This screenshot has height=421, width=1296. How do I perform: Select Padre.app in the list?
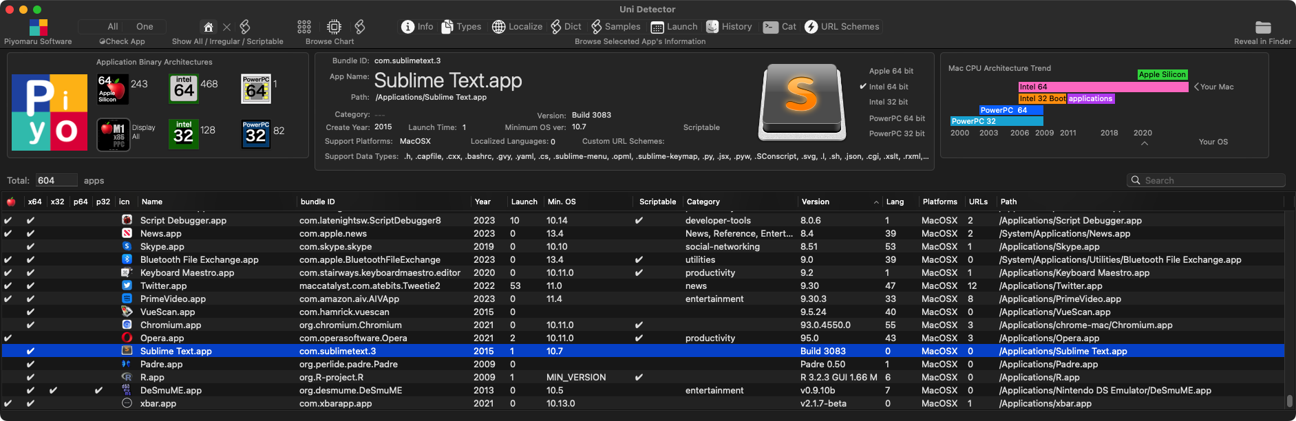pyautogui.click(x=162, y=365)
